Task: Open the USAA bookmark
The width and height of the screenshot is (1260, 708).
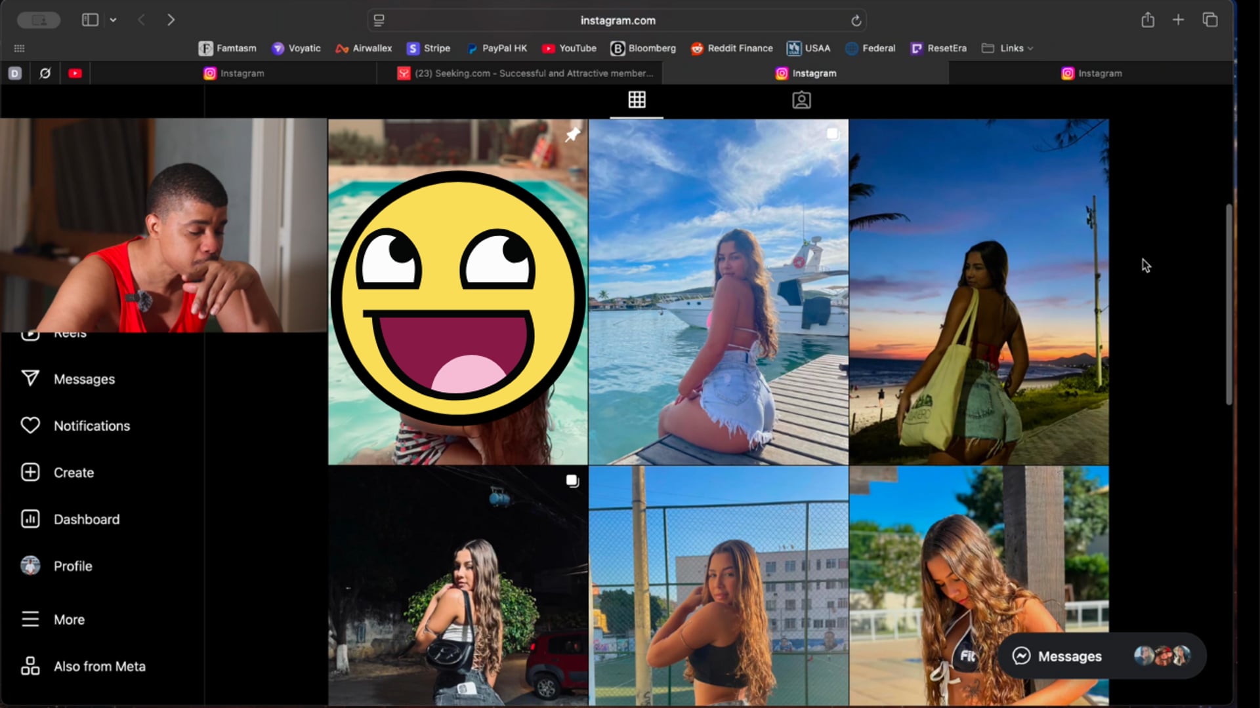Action: [x=808, y=48]
